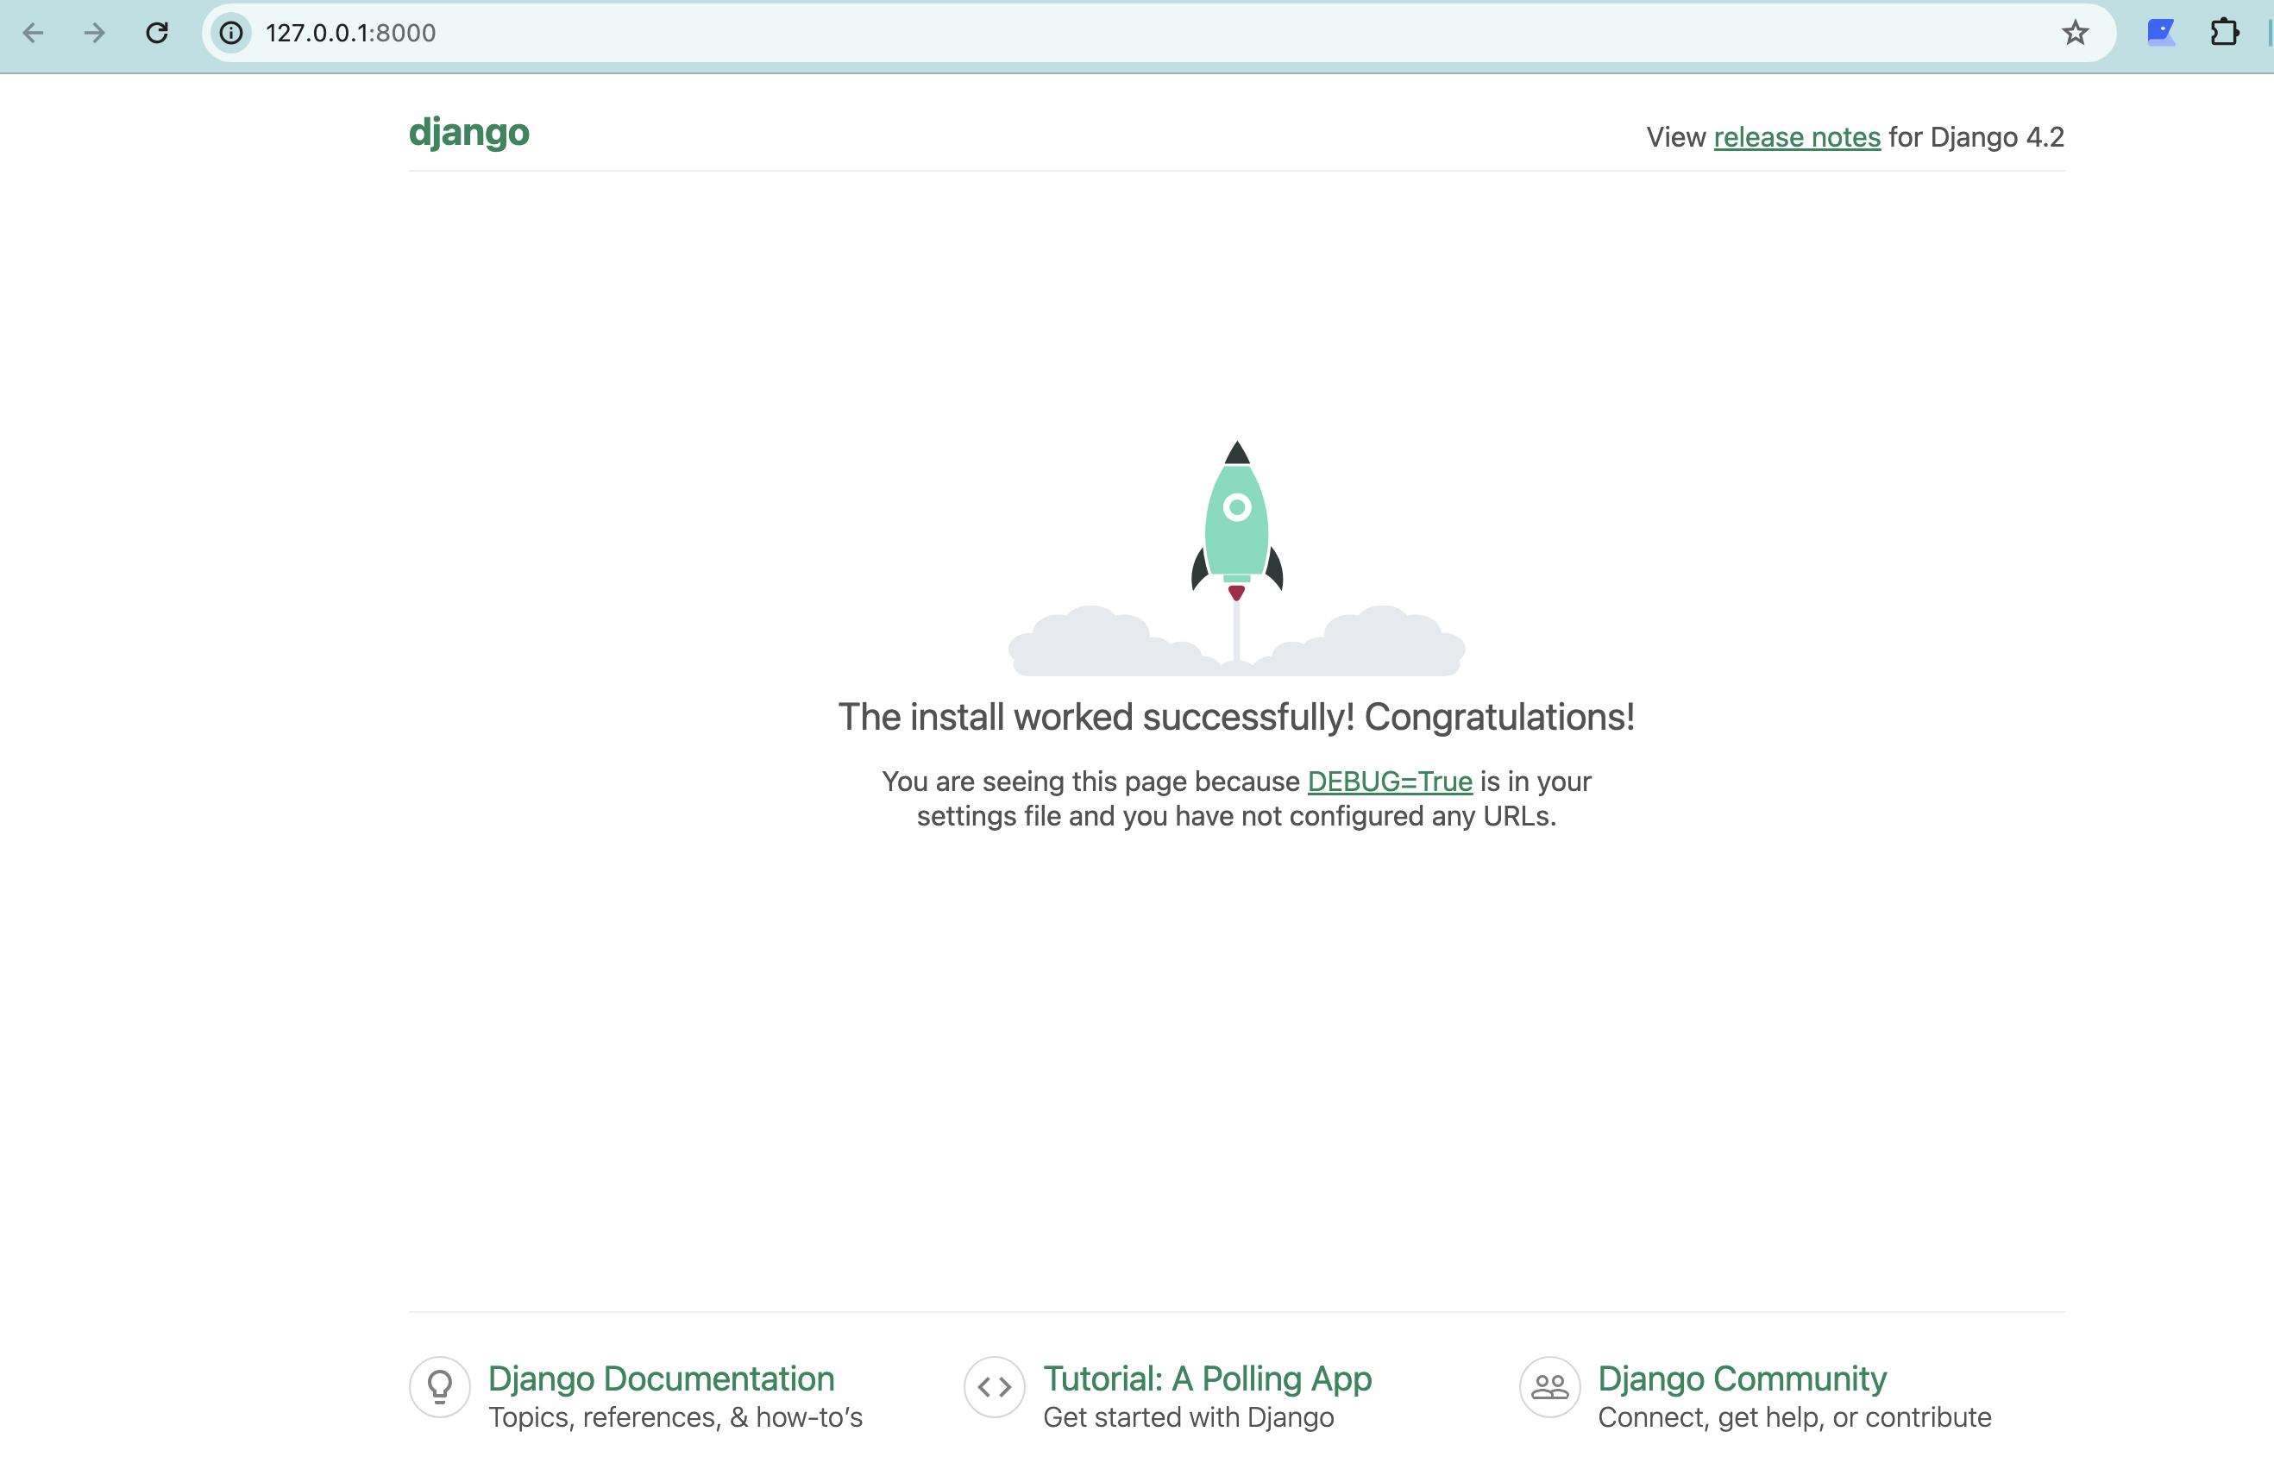
Task: Open the Django Documentation link
Action: pyautogui.click(x=661, y=1378)
